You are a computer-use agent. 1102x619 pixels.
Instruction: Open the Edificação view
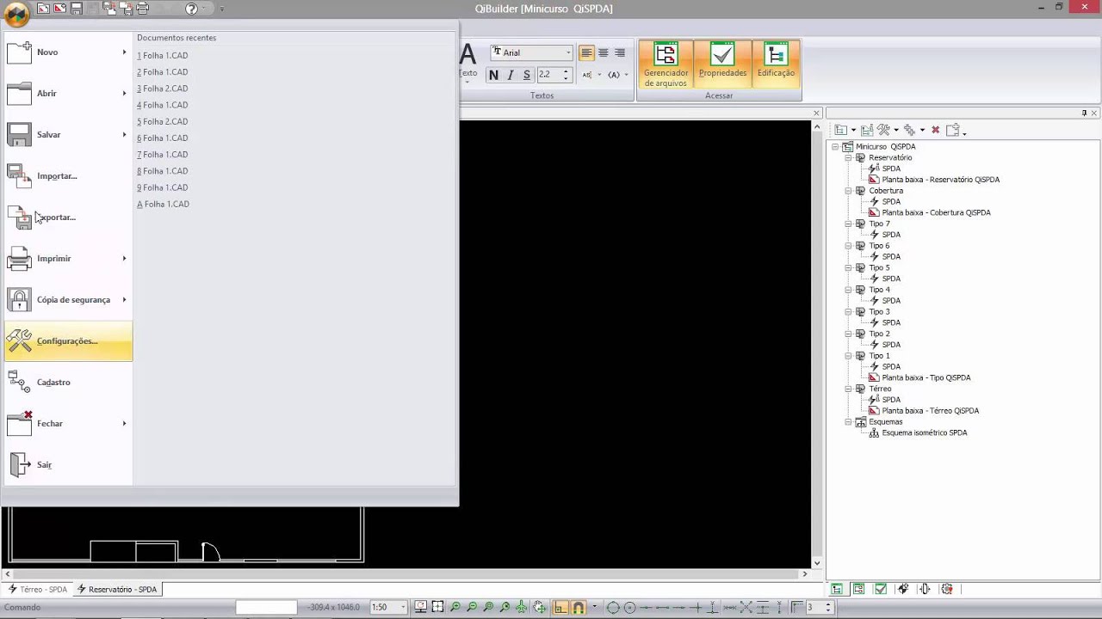tap(776, 64)
